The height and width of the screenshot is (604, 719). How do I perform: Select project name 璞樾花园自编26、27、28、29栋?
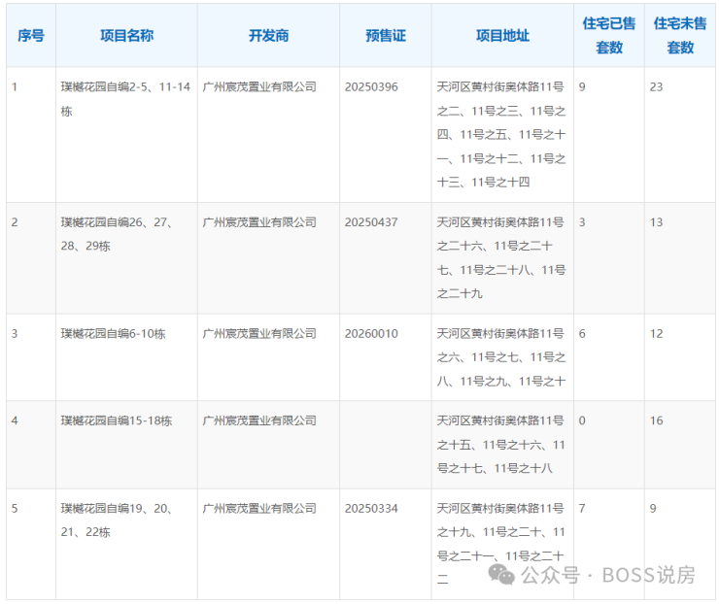click(117, 234)
